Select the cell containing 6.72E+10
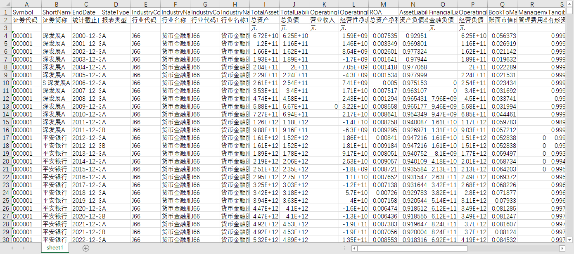Screen dimensions: 574x254 click(264, 36)
